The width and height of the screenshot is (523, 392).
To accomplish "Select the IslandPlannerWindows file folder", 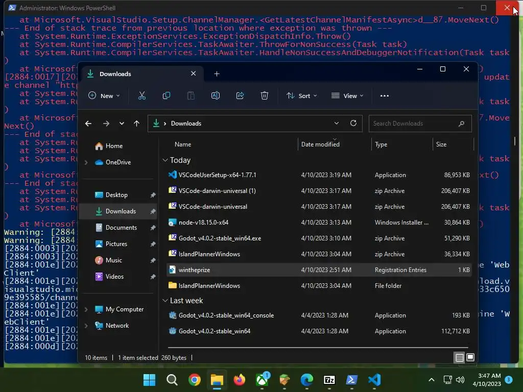I will [x=319, y=286].
